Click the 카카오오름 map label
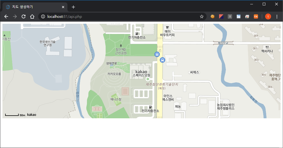 tap(114, 74)
